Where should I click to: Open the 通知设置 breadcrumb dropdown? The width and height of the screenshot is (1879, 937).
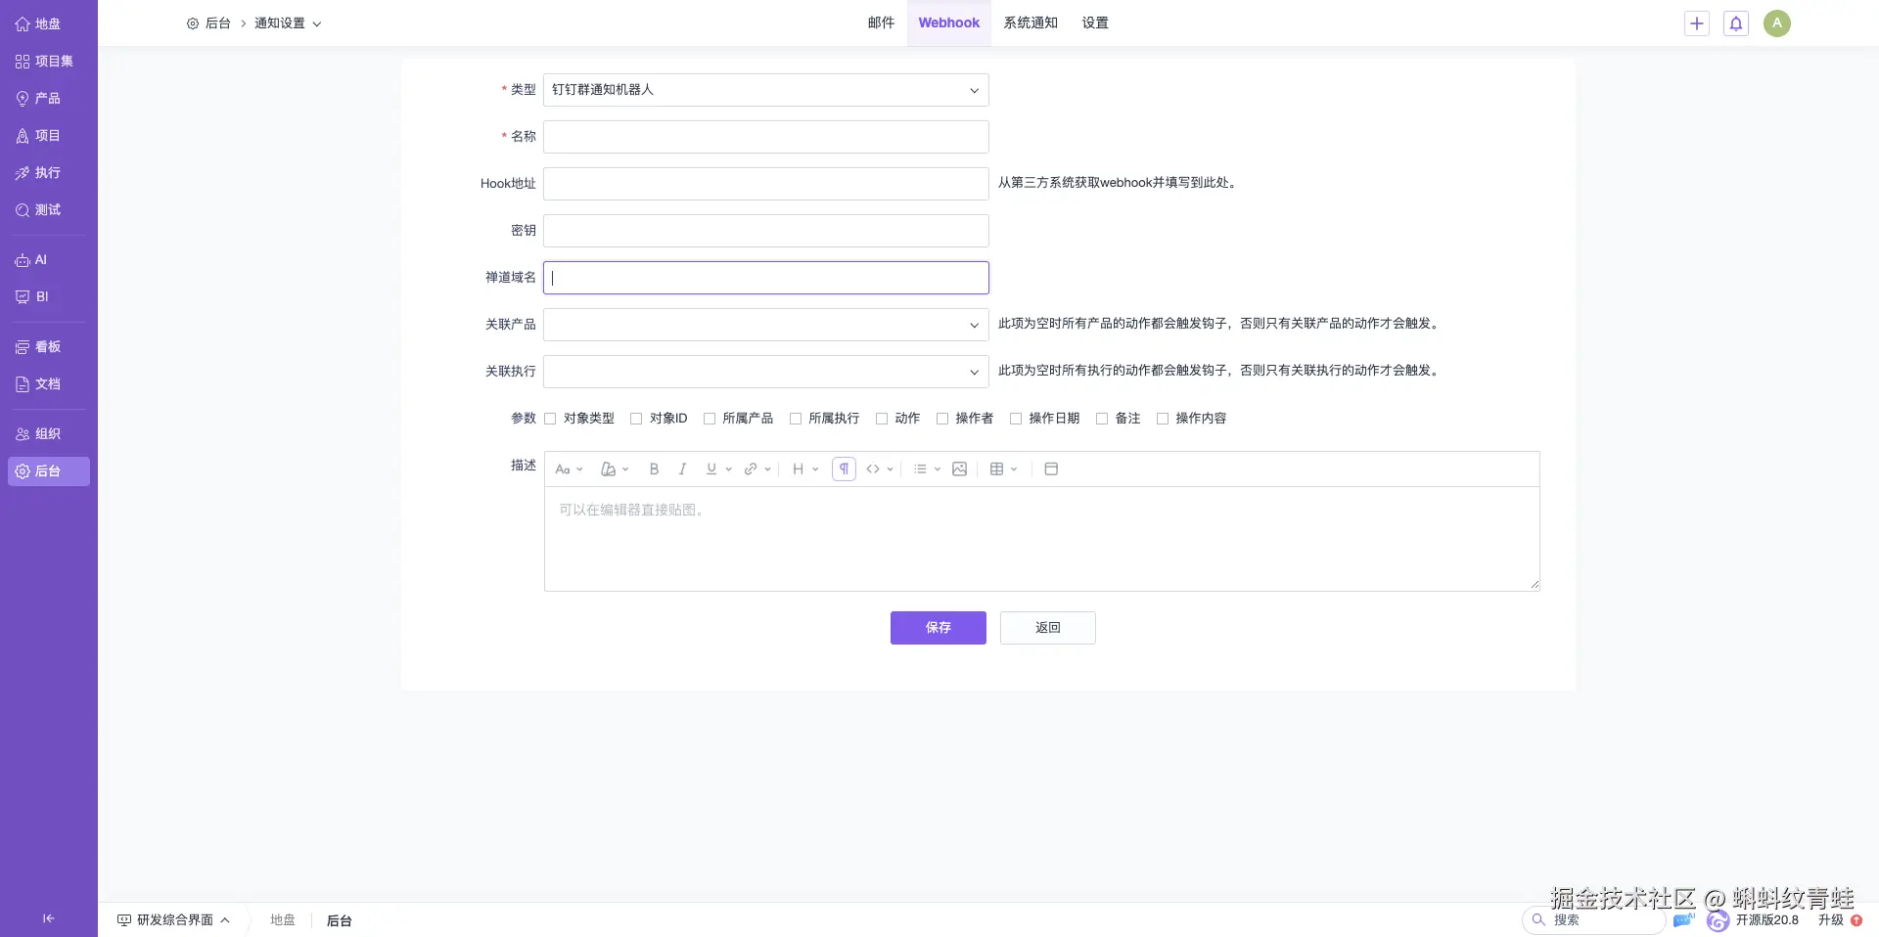click(x=288, y=23)
